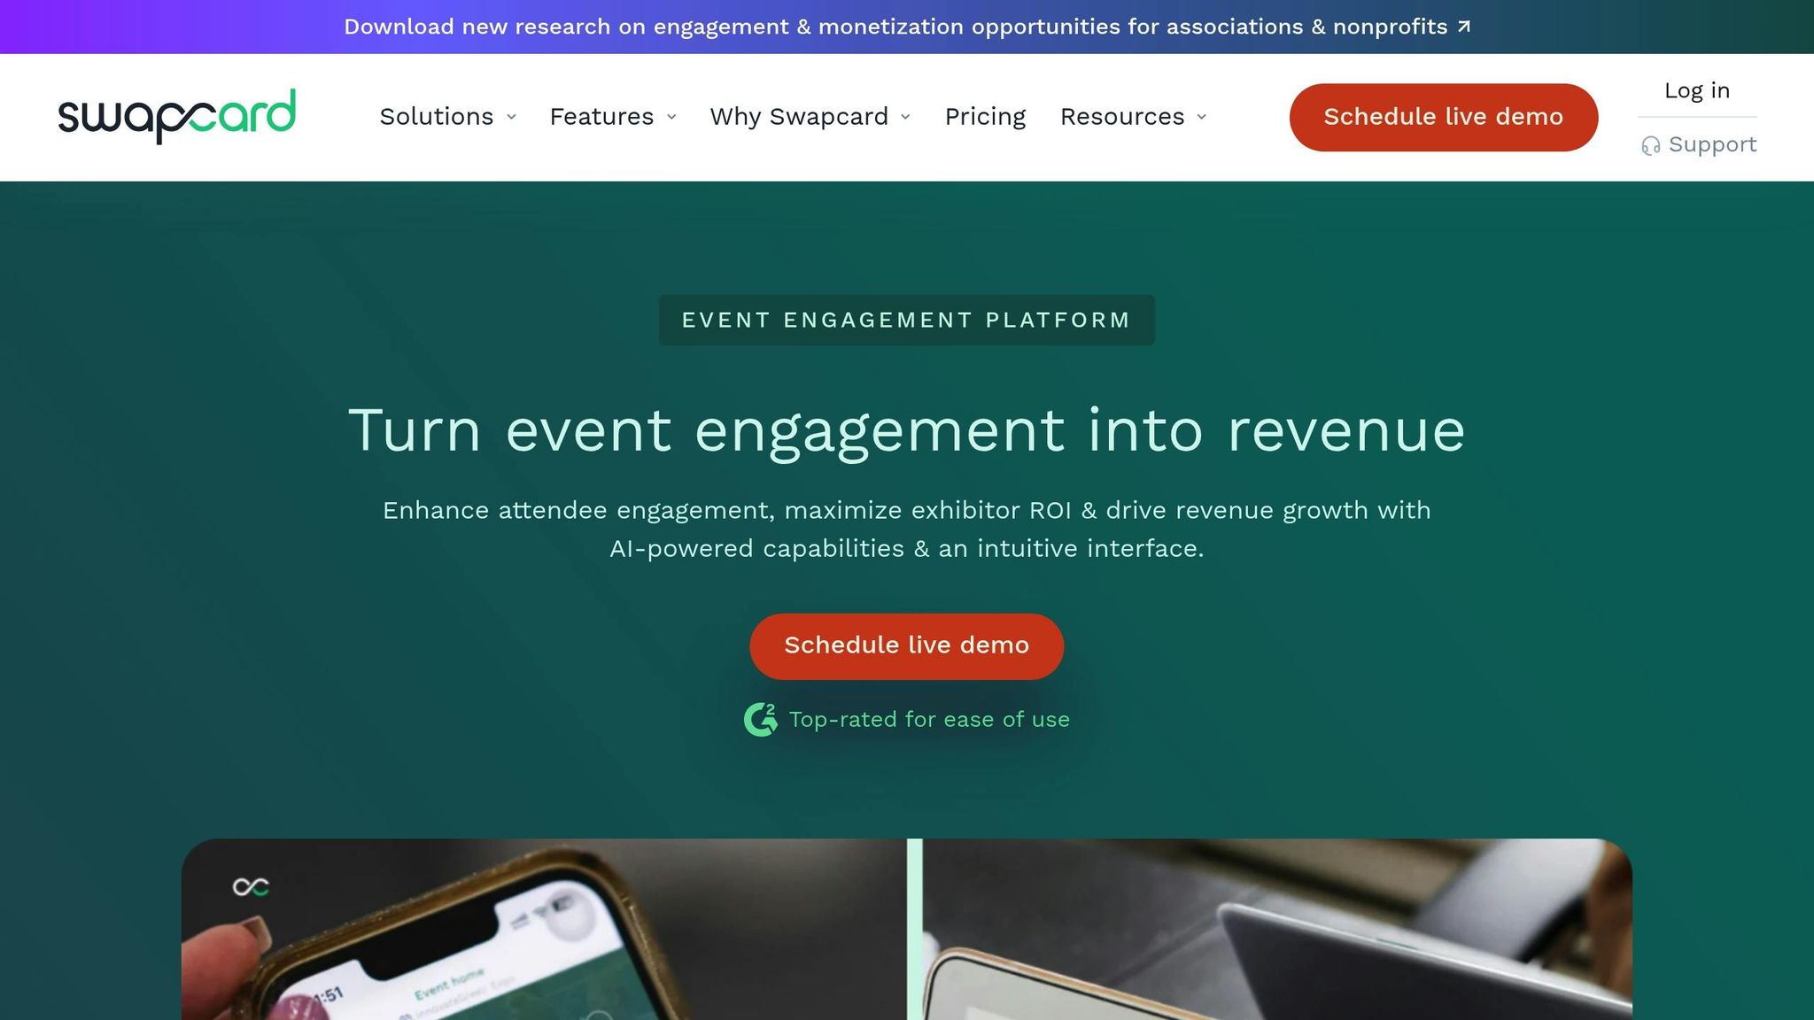Open the Why Swapcard dropdown chevron
The image size is (1814, 1020).
[x=905, y=117]
